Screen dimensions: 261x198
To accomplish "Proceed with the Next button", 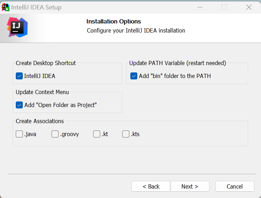I will coord(190,186).
